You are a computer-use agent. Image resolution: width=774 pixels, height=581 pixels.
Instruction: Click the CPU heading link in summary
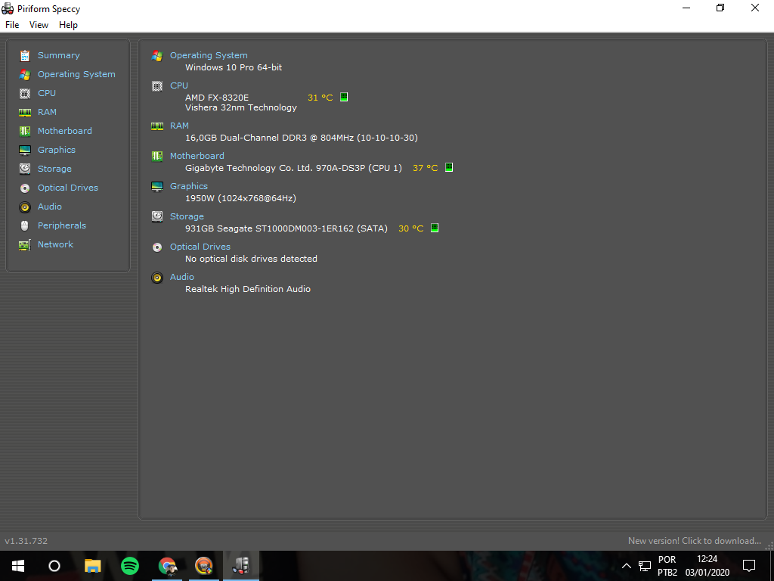[178, 85]
